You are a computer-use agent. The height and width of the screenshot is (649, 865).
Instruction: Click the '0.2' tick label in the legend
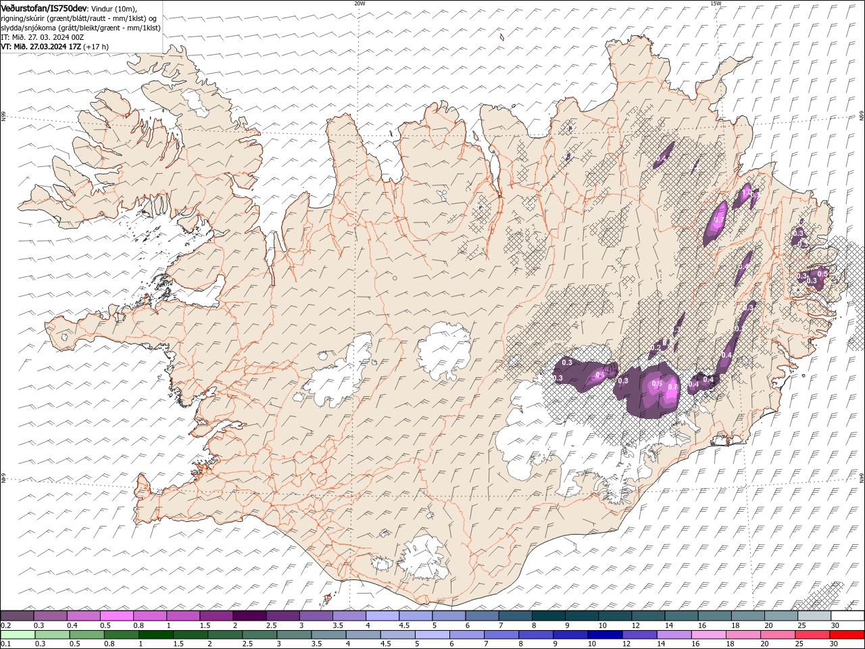click(x=5, y=625)
